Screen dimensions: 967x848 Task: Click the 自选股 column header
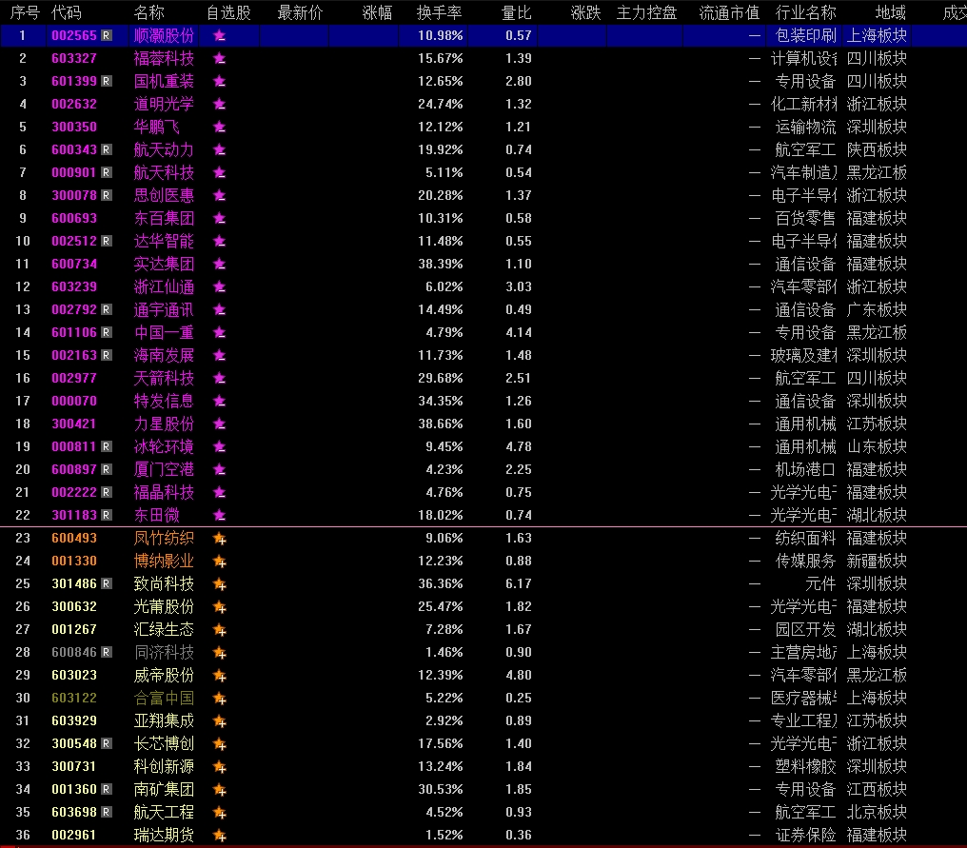click(x=228, y=12)
